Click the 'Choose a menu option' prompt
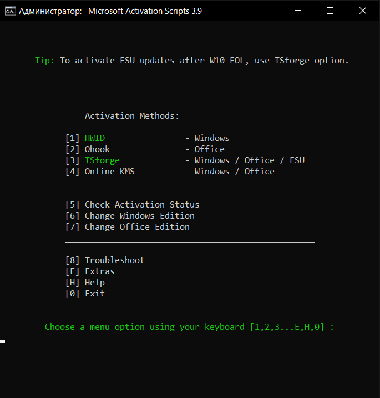The image size is (380, 398). (x=189, y=327)
